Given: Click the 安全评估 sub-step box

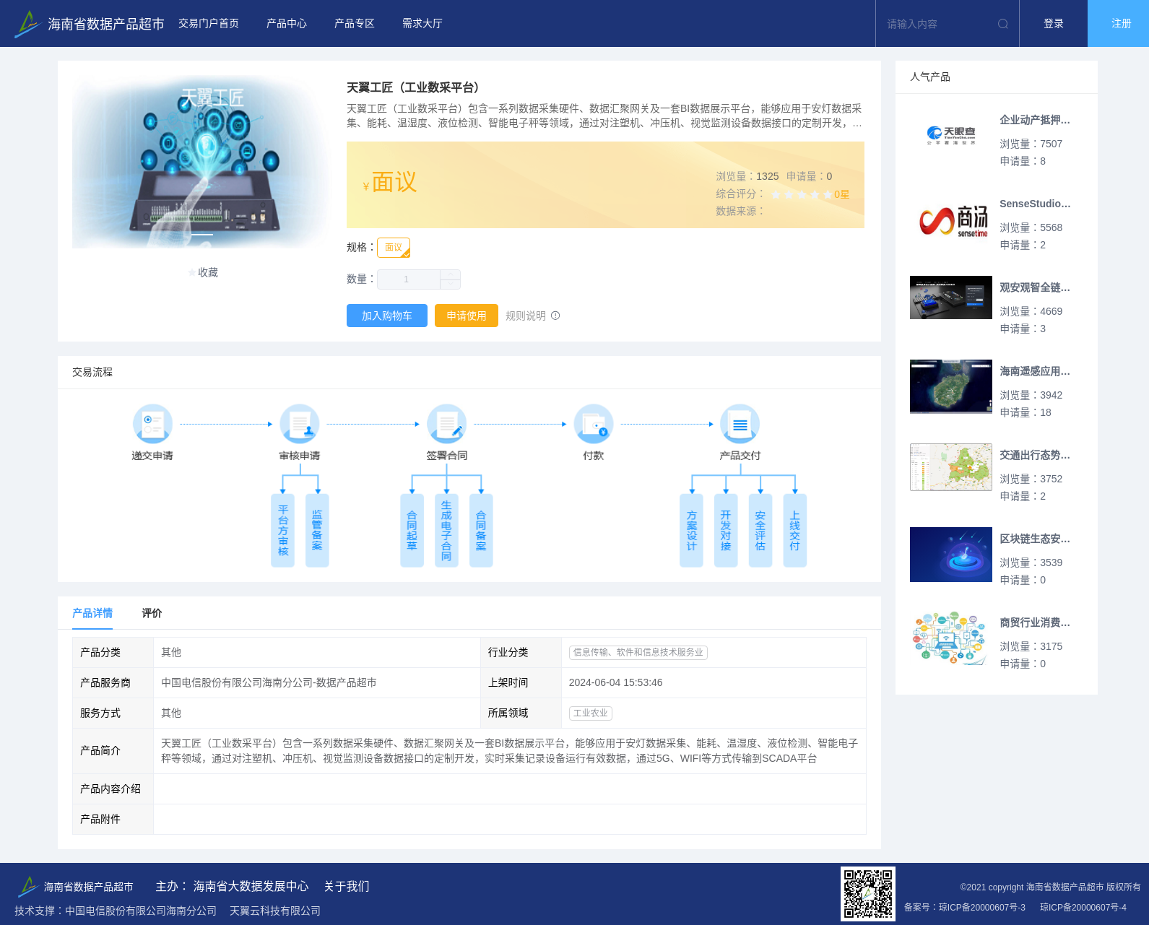Looking at the screenshot, I should [760, 530].
